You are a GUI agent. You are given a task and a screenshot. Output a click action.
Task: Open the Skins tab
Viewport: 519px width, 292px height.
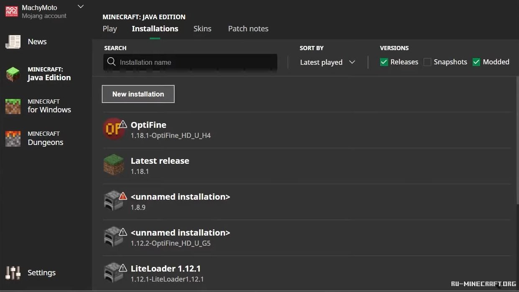pos(202,29)
